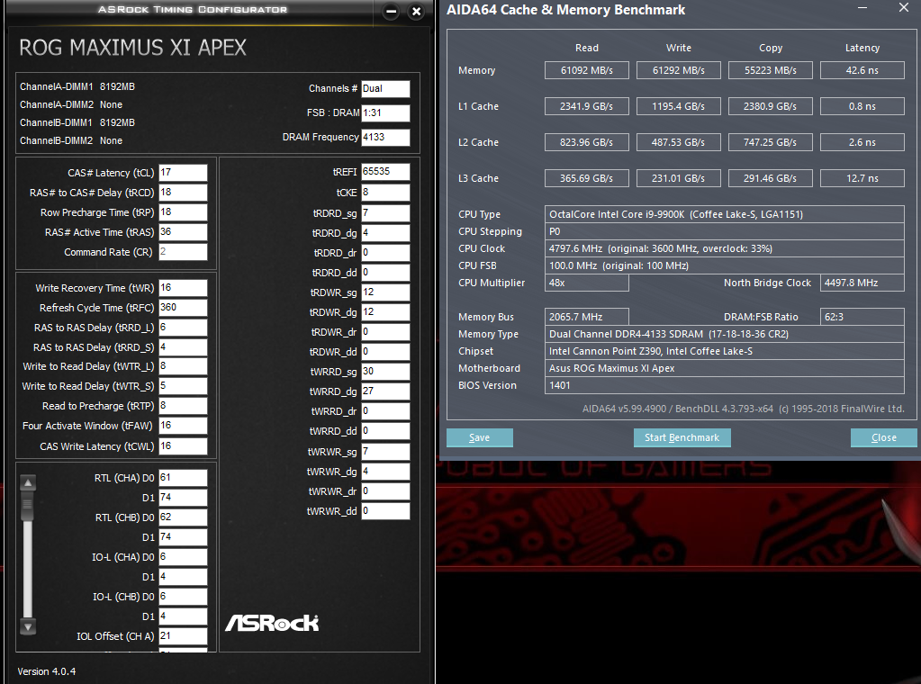Viewport: 921px width, 684px height.
Task: Select the DRAM Frequency field
Action: click(385, 138)
